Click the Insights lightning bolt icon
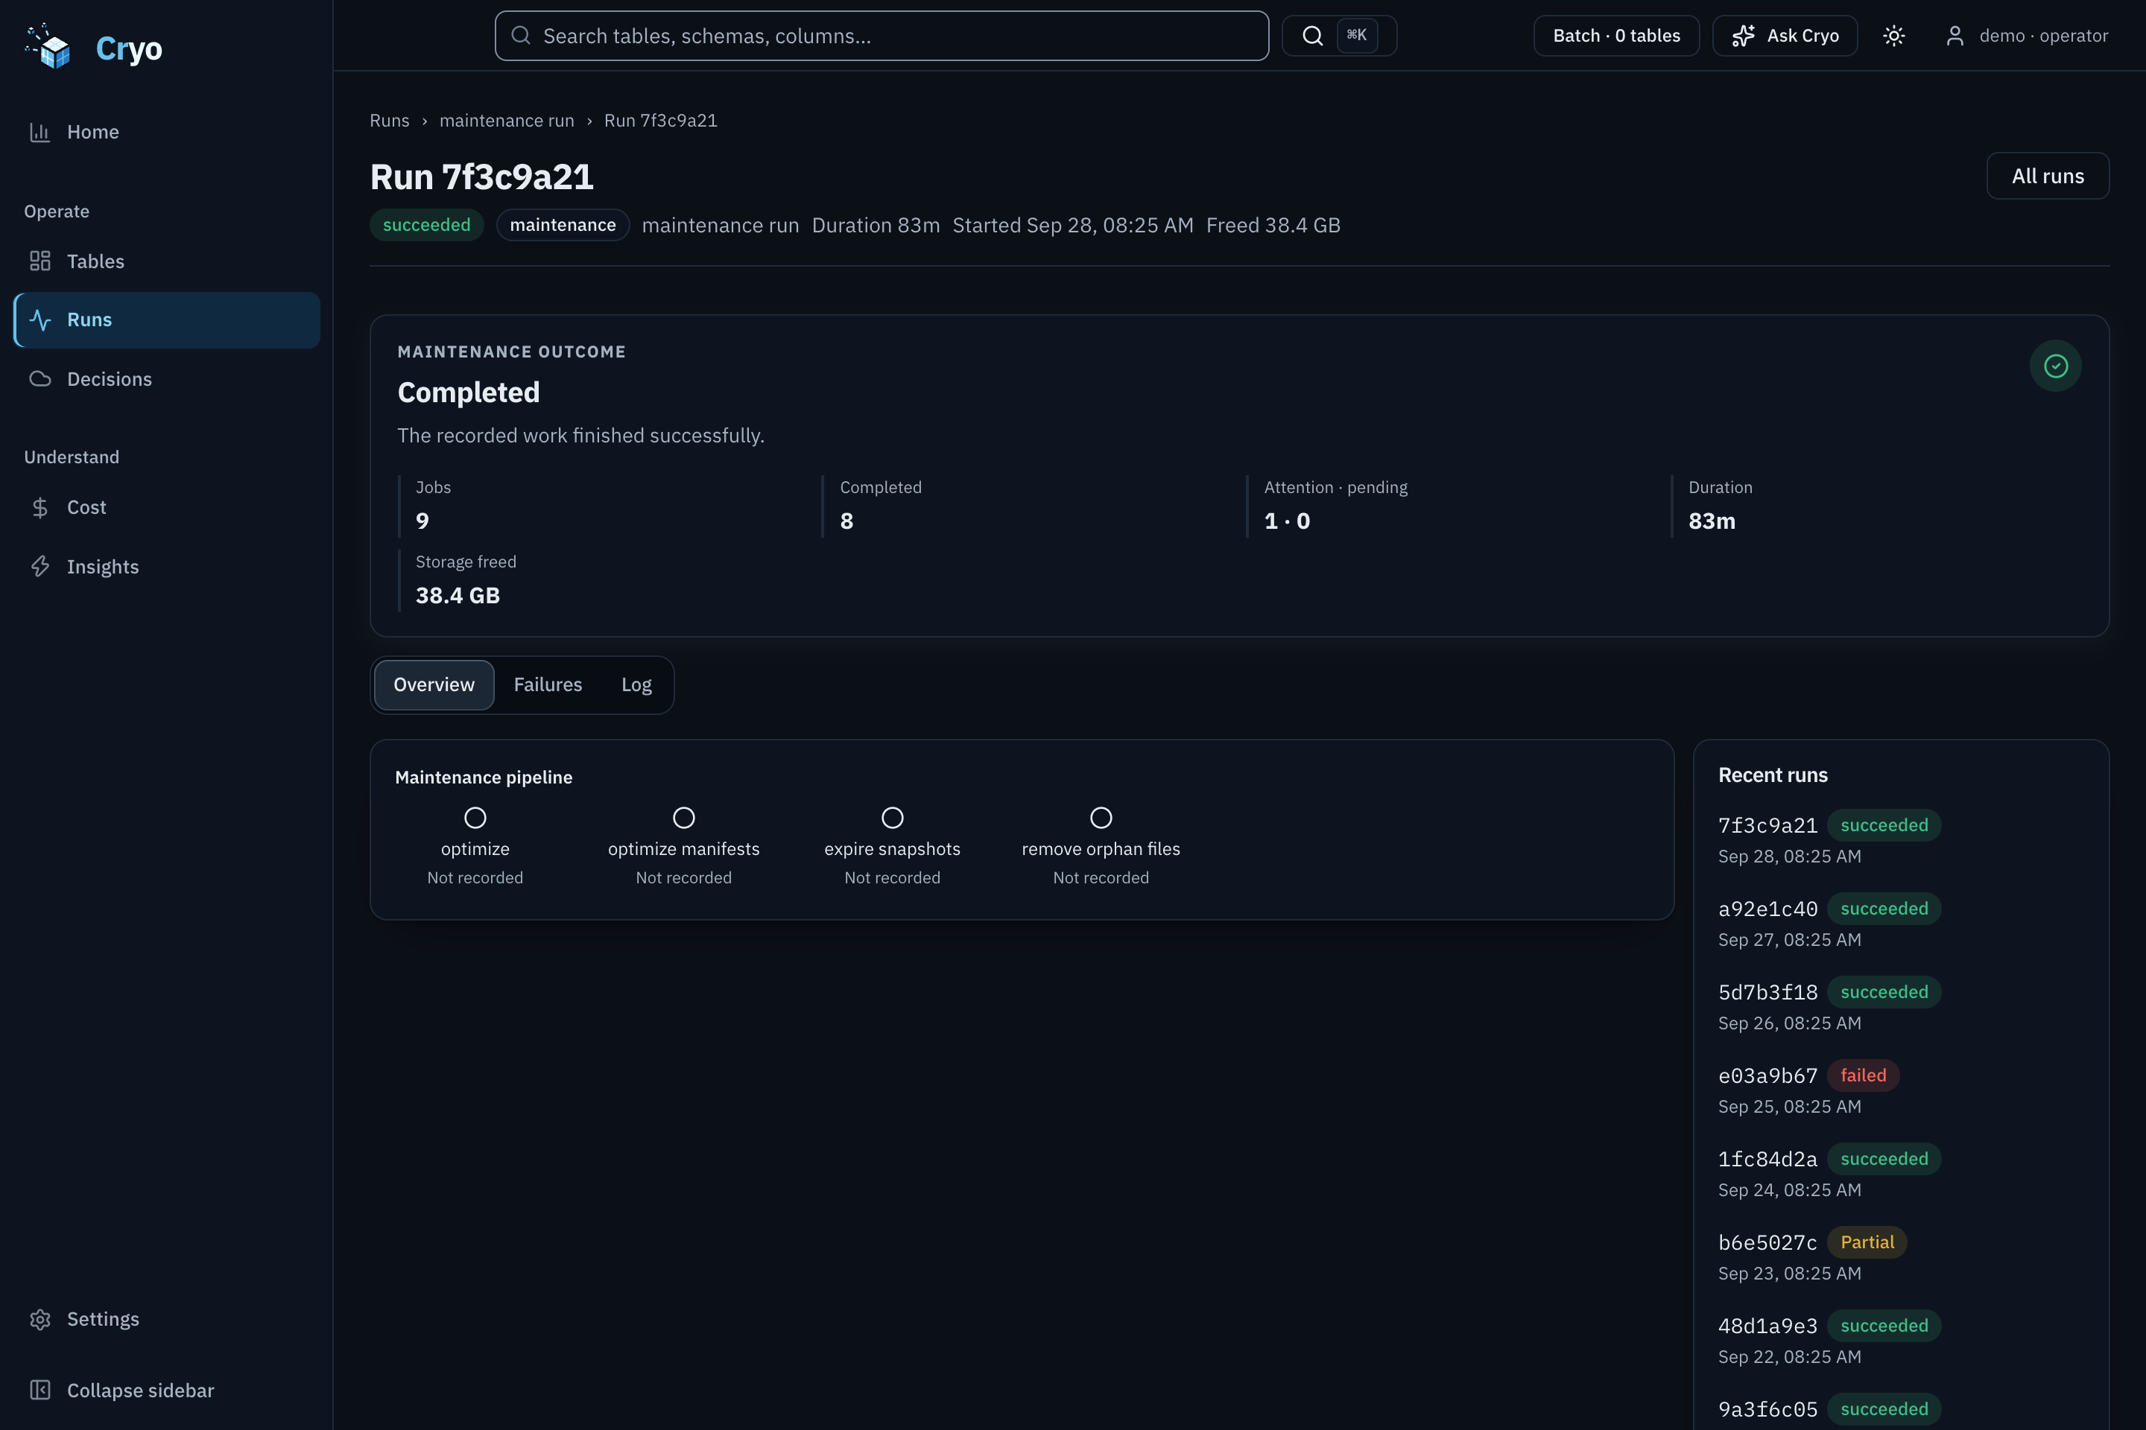This screenshot has width=2146, height=1430. click(x=39, y=568)
